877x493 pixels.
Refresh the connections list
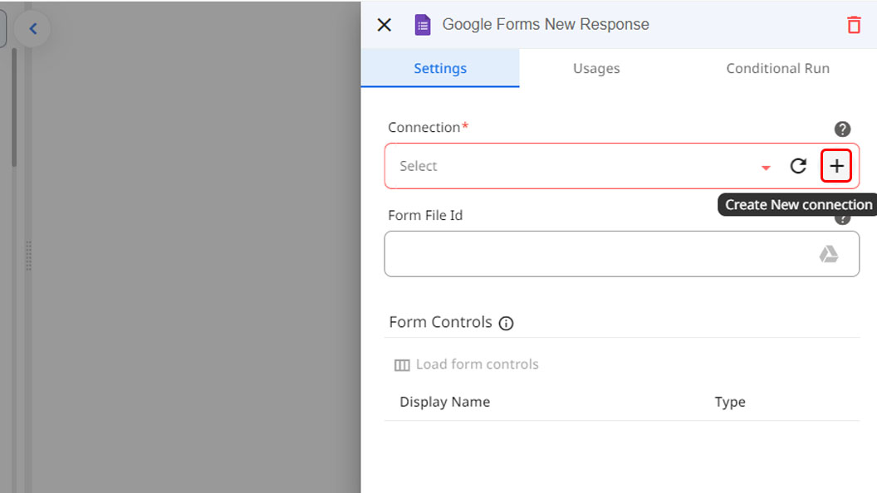[x=798, y=166]
